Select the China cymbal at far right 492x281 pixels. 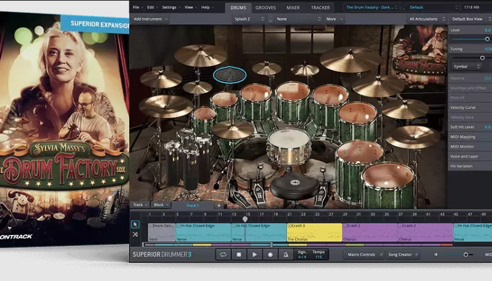tap(413, 136)
